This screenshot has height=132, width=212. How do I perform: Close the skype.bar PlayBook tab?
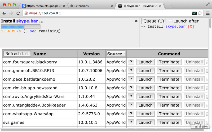(x=160, y=6)
